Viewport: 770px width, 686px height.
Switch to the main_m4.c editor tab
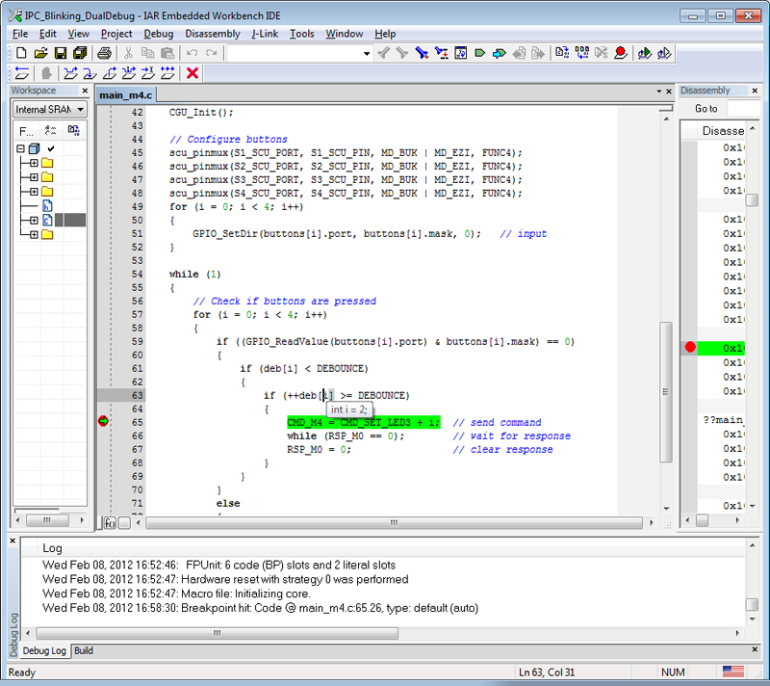[126, 94]
